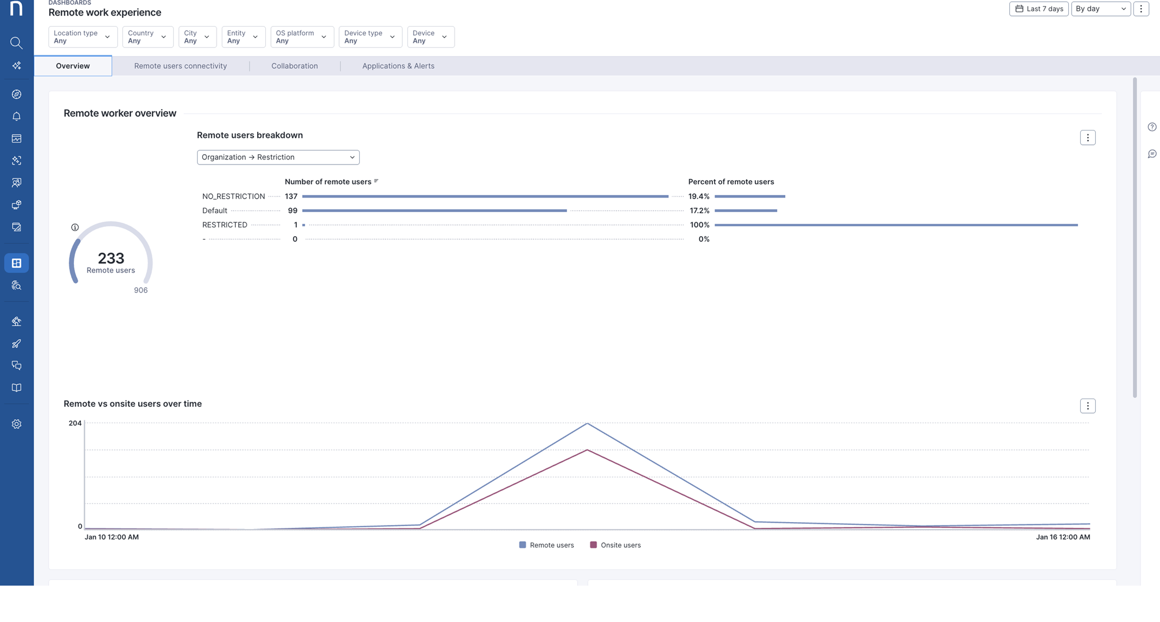Screen dimensions: 1160x622
Task: Open Remote users breakdown options menu
Action: [1088, 137]
